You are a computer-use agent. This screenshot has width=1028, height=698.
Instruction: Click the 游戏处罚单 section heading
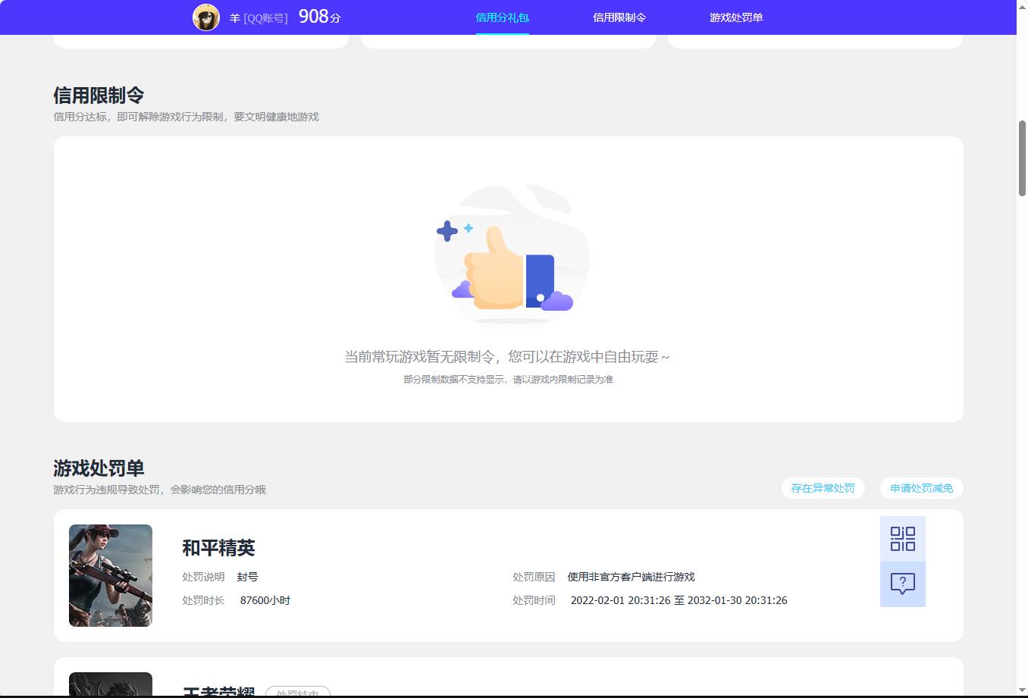pos(99,468)
